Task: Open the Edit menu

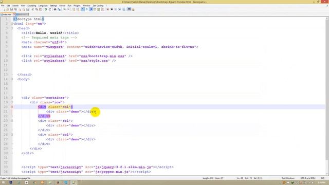Action: [x=8, y=6]
